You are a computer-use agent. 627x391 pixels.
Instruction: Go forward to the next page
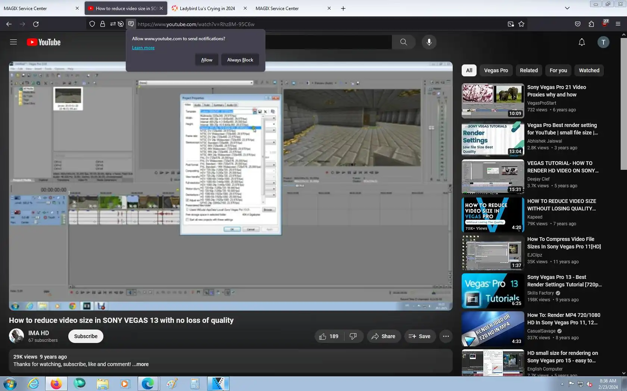(x=22, y=24)
